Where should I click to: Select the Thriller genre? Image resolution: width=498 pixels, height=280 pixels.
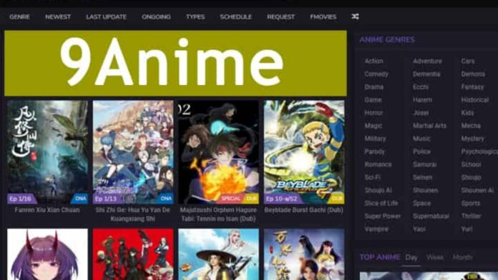[471, 216]
